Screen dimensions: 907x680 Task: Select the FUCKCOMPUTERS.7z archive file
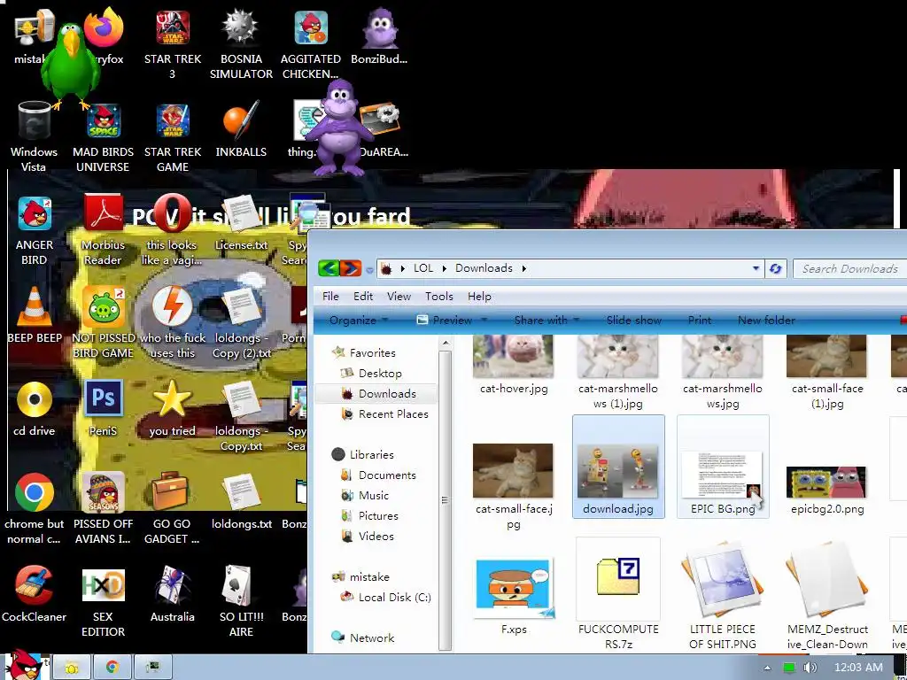[x=617, y=594]
